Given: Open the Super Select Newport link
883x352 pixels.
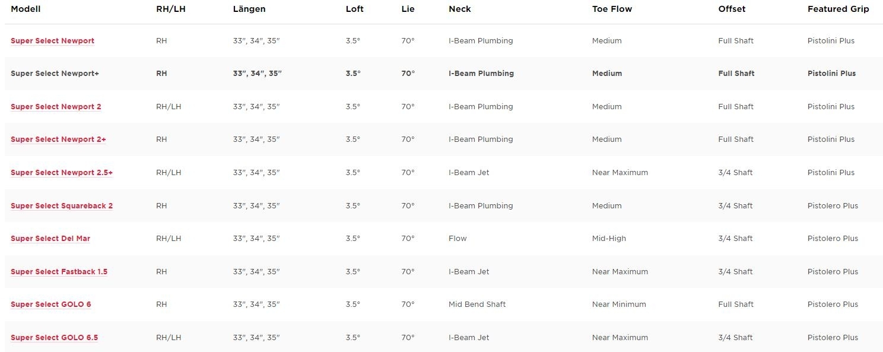Looking at the screenshot, I should (x=52, y=41).
